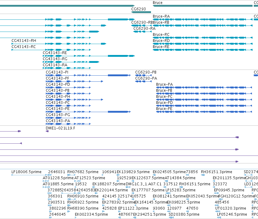Select the RH36151.5prime EST label

(195, 184)
